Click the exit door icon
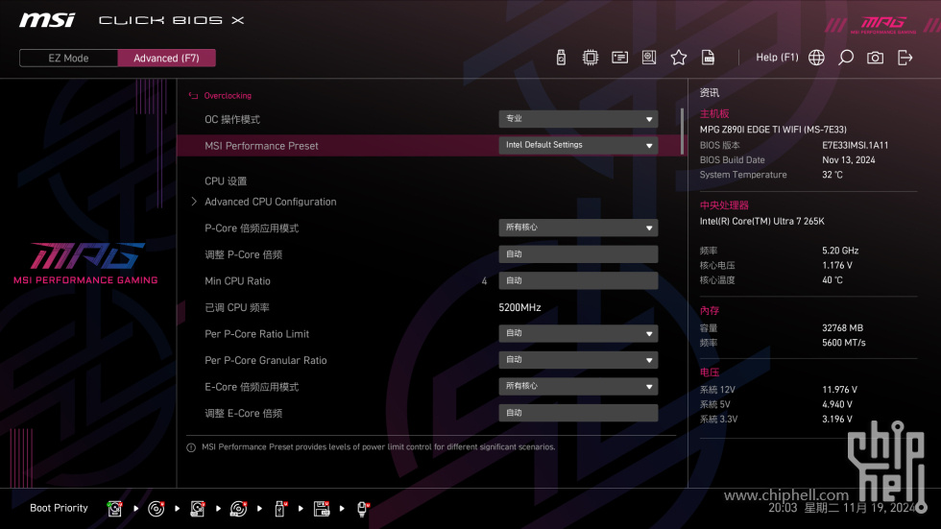 pyautogui.click(x=905, y=58)
